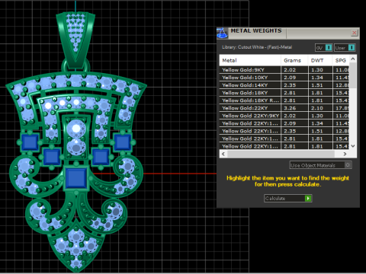Click the Calculate button
The image size is (366, 274).
click(288, 198)
